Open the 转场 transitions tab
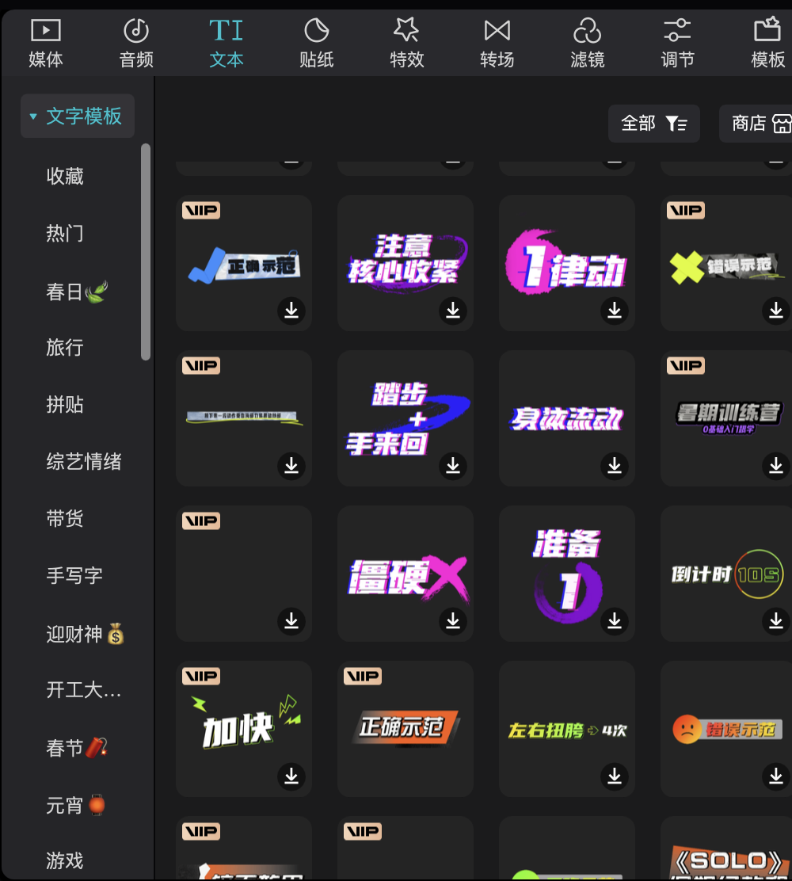The image size is (792, 881). (497, 44)
